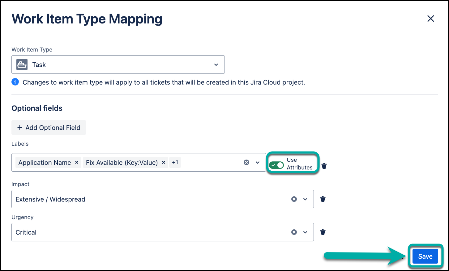Clear all selected Labels values

tap(246, 162)
